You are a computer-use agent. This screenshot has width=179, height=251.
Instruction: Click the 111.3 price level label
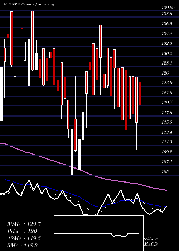coord(167,142)
